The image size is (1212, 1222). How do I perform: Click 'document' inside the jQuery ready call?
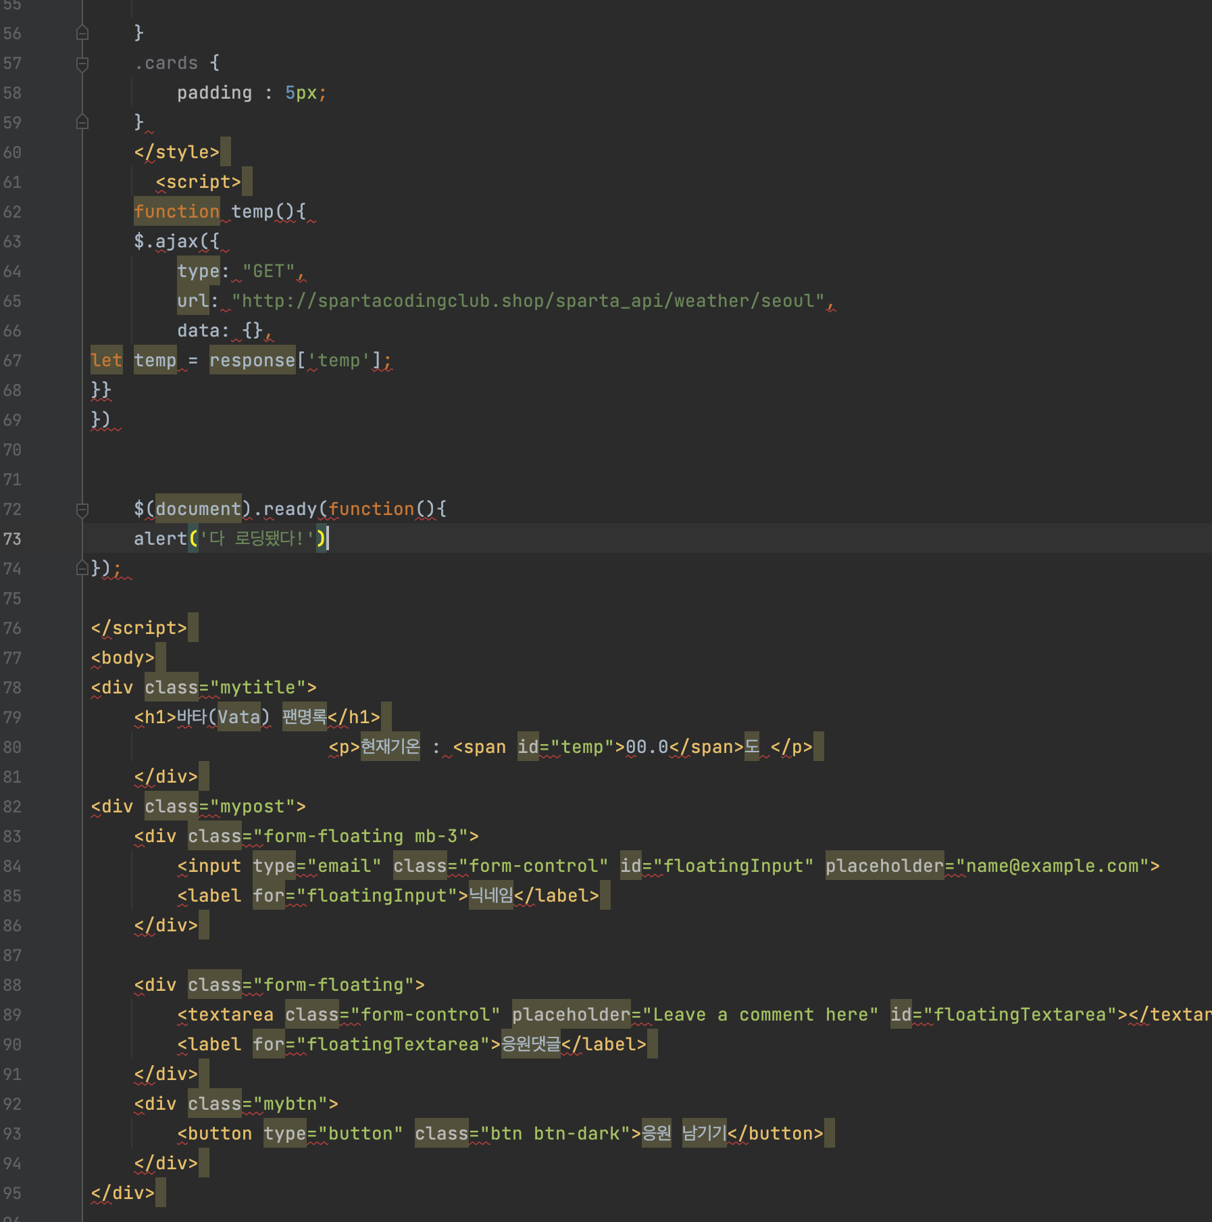(199, 509)
